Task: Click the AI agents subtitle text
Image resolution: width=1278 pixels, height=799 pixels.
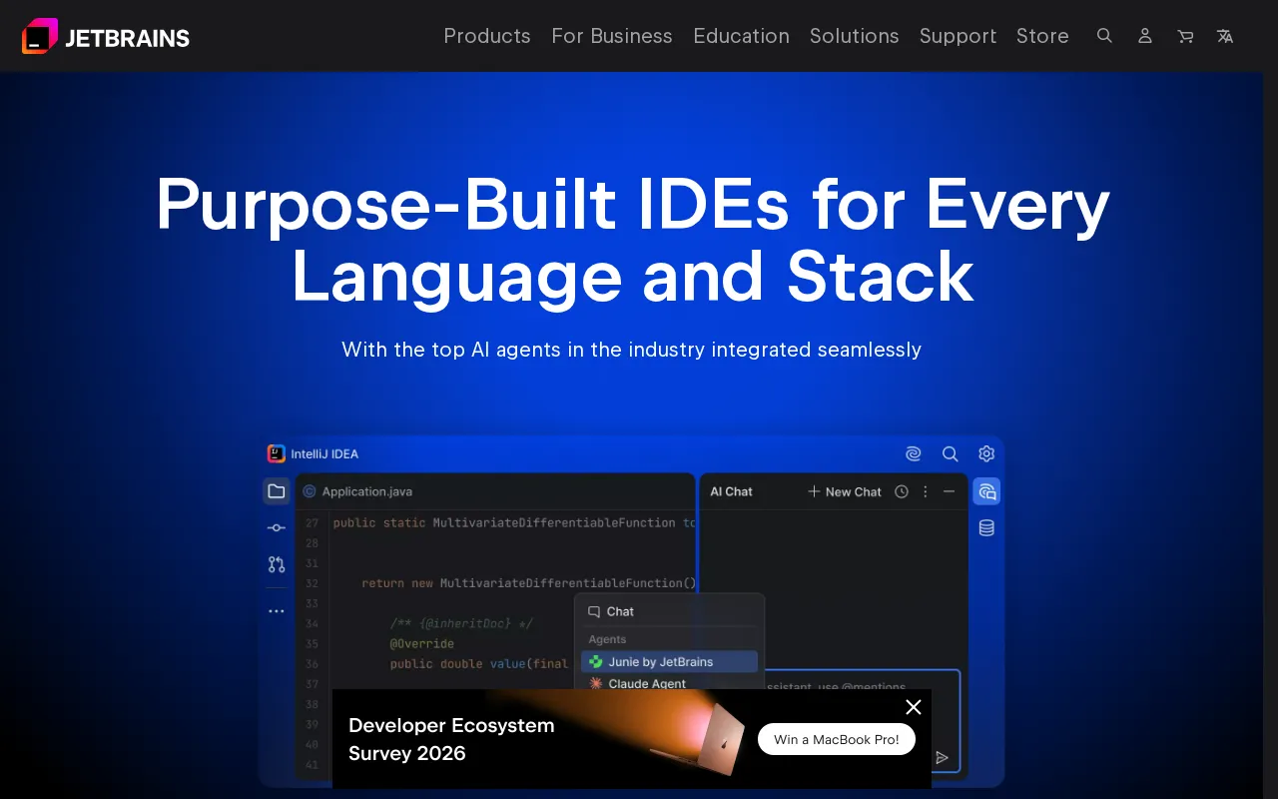Action: point(631,350)
